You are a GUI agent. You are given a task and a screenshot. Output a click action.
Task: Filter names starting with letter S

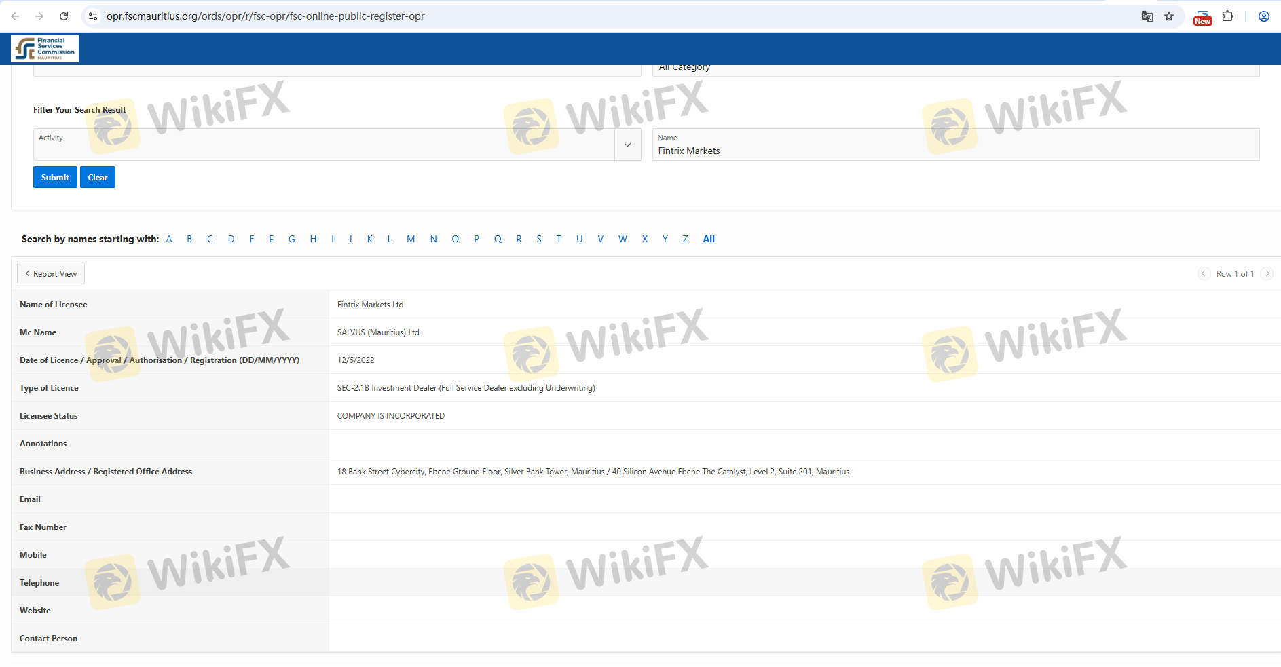click(x=539, y=239)
